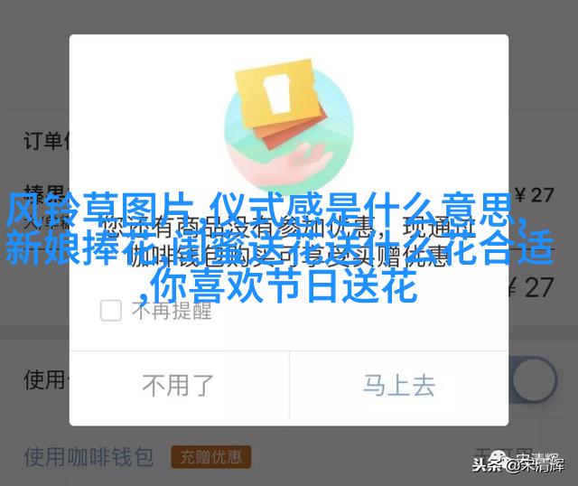Image resolution: width=578 pixels, height=486 pixels.
Task: Click the upper ¥27 price
Action: click(x=534, y=195)
